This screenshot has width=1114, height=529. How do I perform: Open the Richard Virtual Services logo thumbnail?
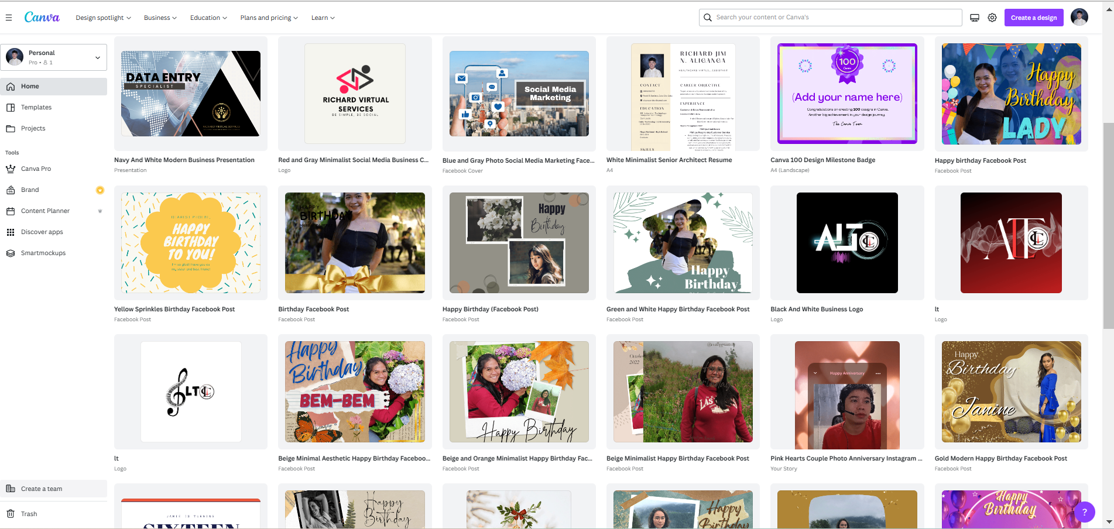pos(355,94)
